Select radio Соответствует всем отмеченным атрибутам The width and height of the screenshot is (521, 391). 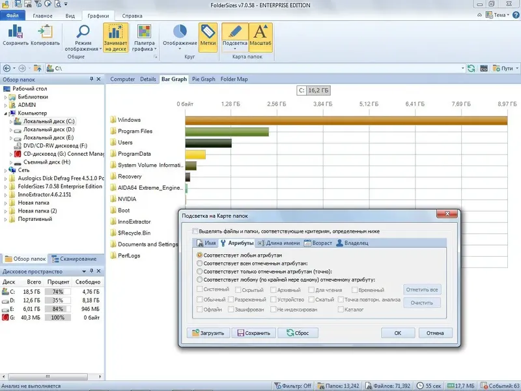tap(199, 263)
